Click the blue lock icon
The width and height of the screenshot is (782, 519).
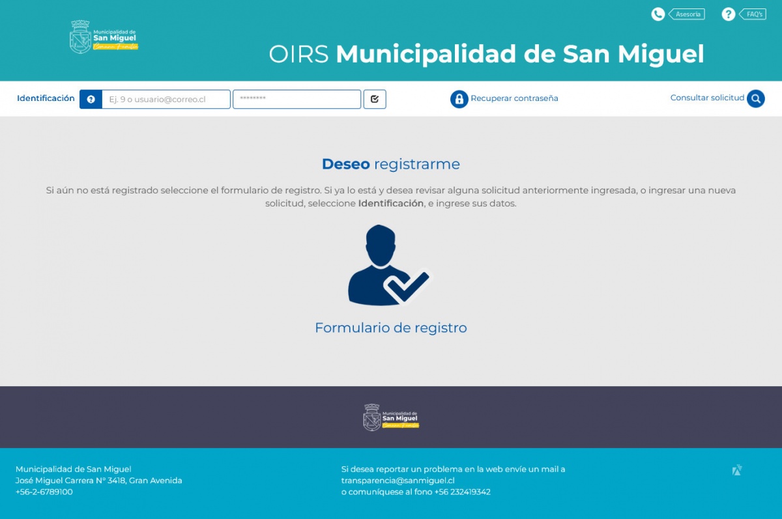[x=460, y=98]
